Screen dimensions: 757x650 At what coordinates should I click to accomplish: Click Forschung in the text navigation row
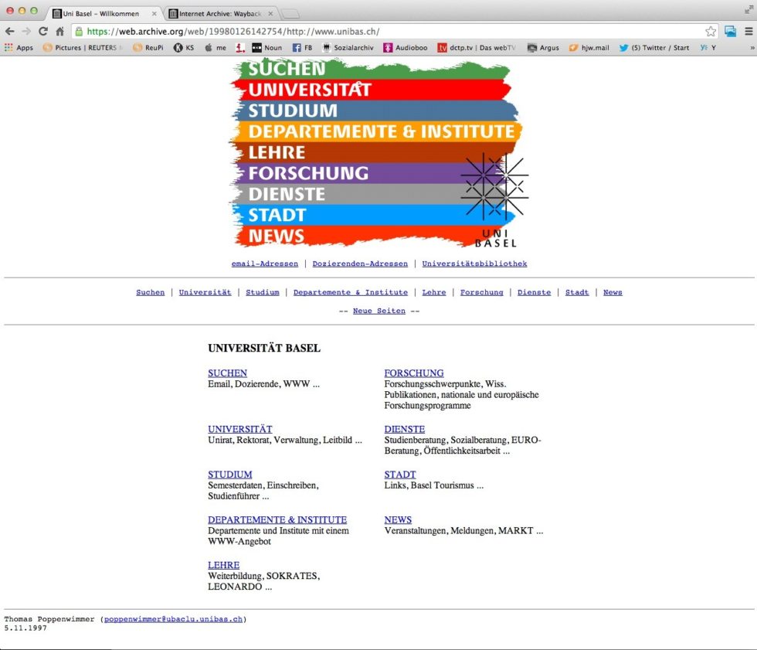point(482,292)
